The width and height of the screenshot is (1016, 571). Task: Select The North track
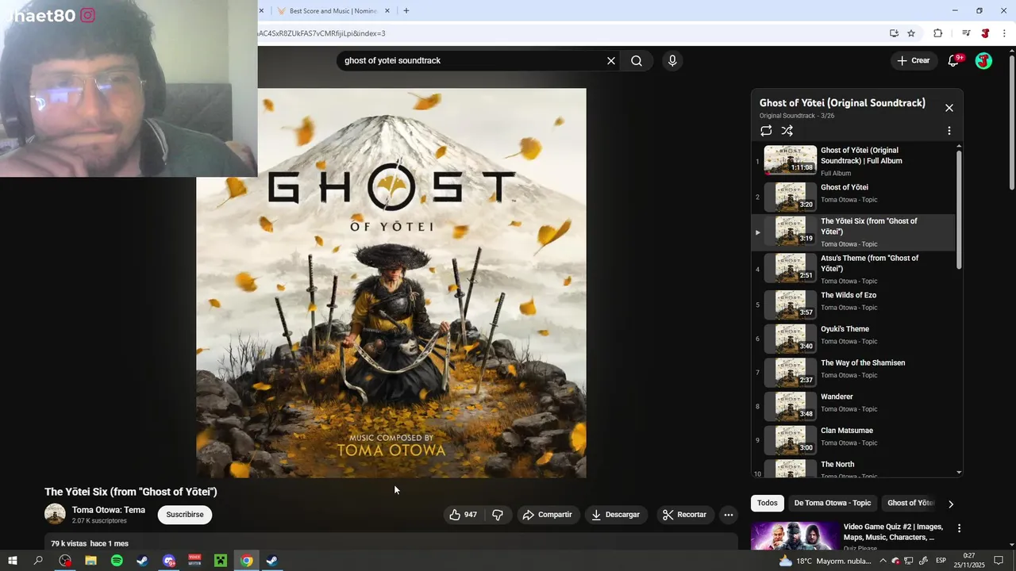(x=853, y=468)
